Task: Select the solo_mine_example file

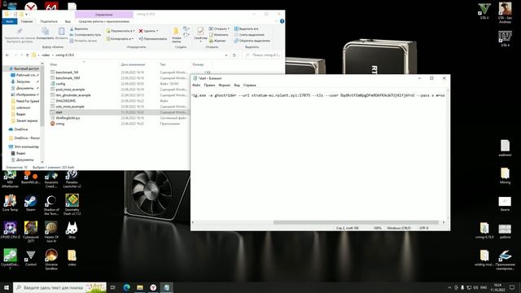Action: pyautogui.click(x=70, y=107)
